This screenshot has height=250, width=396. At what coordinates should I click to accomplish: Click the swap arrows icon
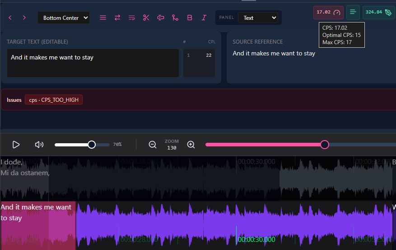[117, 18]
